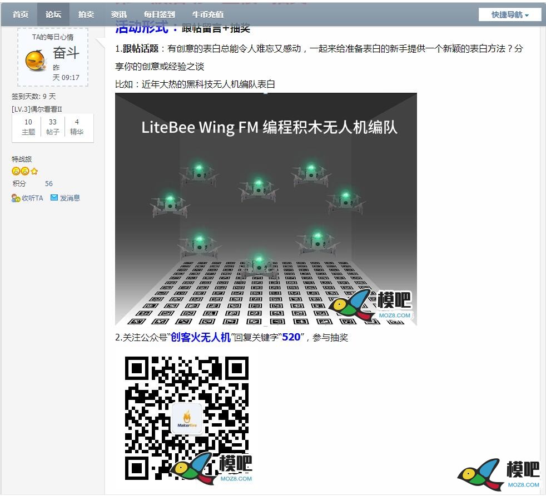Switch to the 论坛 tab

pyautogui.click(x=53, y=14)
